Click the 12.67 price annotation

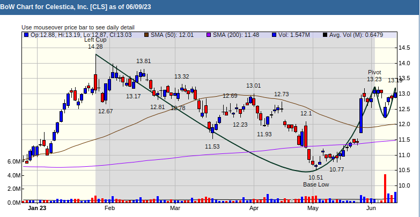click(x=106, y=111)
